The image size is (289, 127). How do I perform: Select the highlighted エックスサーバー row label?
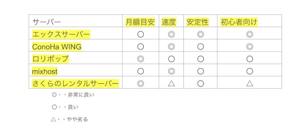(x=61, y=34)
